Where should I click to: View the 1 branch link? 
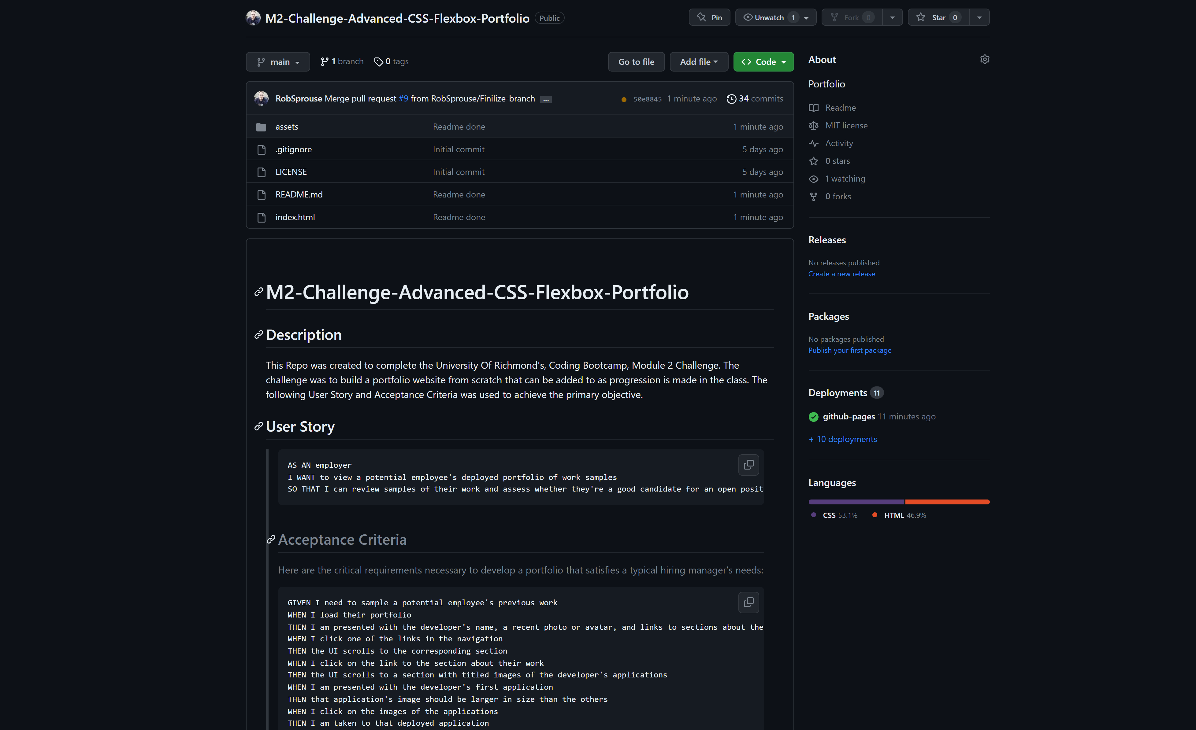point(342,62)
